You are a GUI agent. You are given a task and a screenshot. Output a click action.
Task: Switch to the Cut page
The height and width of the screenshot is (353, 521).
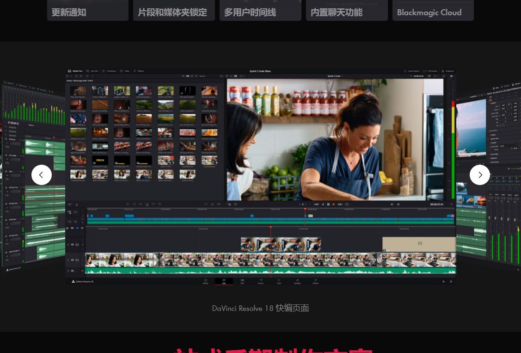click(224, 282)
